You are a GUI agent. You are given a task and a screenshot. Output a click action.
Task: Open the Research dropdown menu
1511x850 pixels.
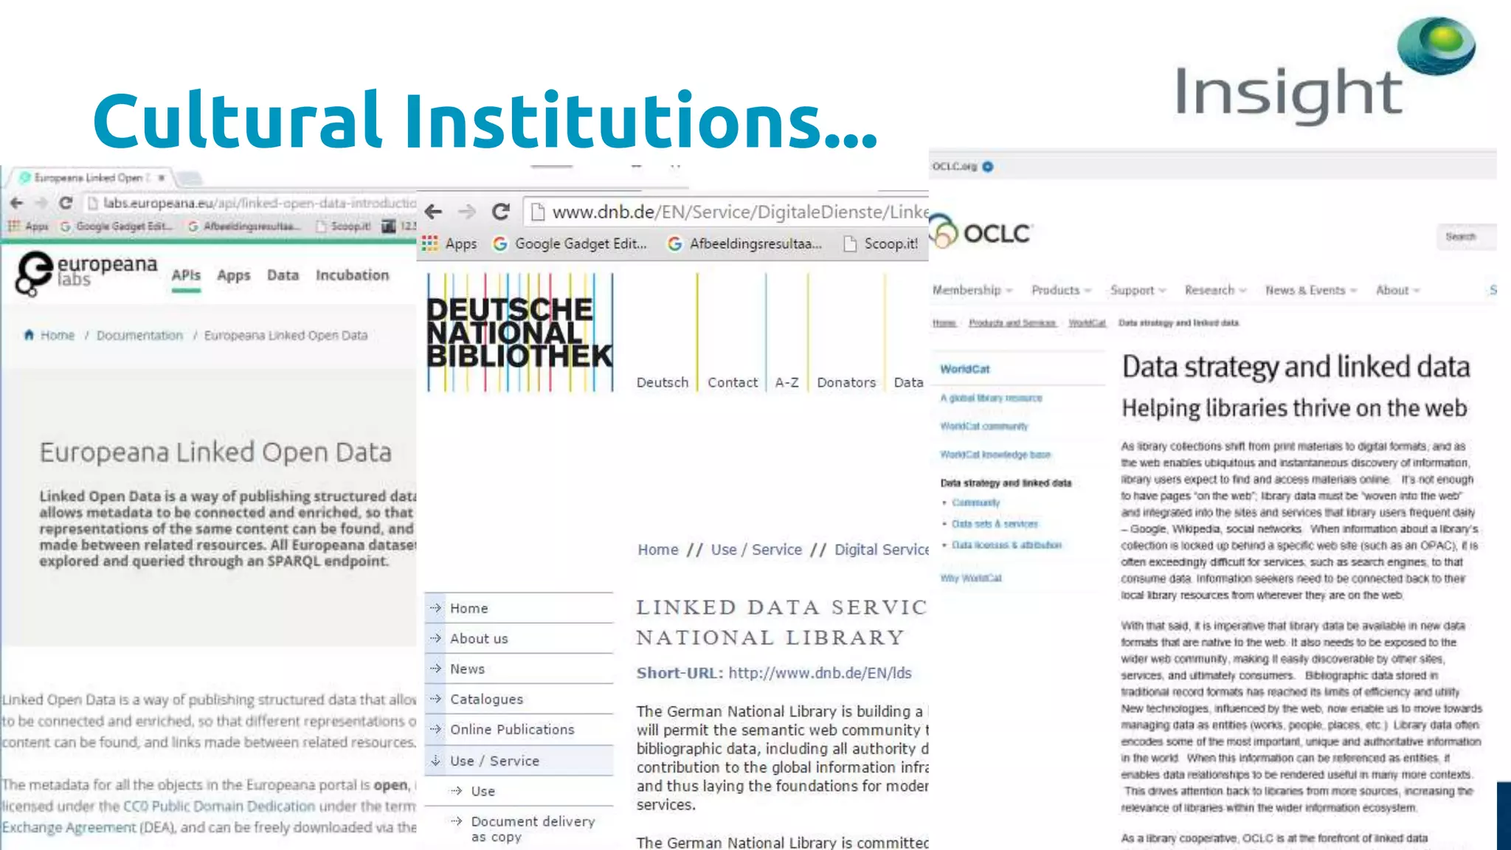(1215, 290)
